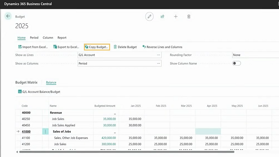
Task: Click the Budgeted Amount column header
Action: tap(105, 106)
